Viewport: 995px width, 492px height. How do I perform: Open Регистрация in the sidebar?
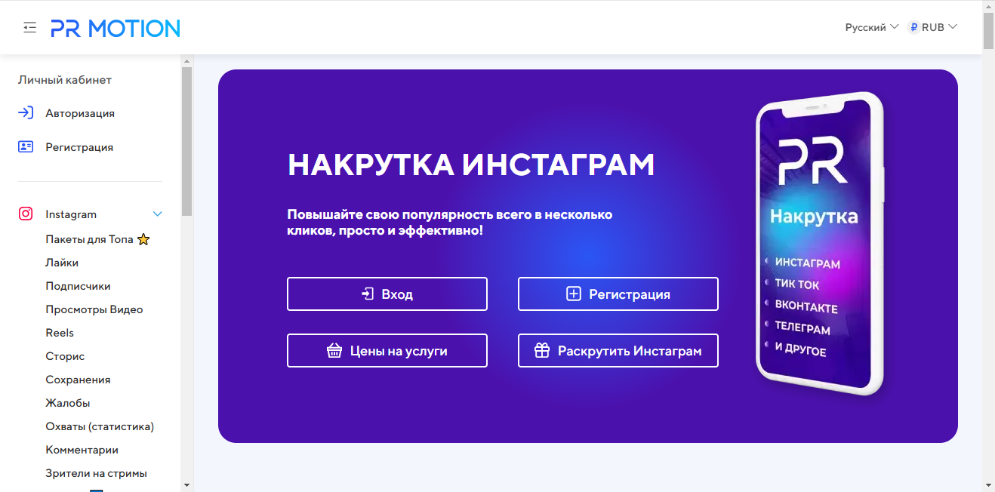[79, 147]
